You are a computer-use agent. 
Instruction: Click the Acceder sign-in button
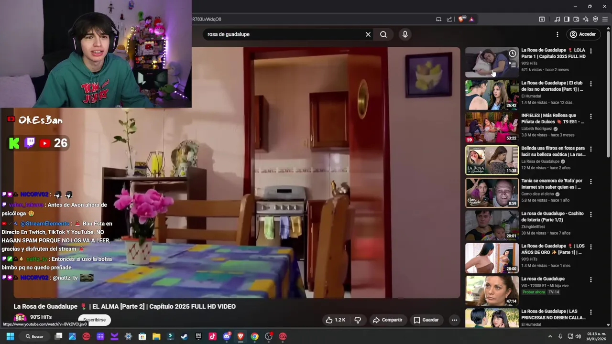click(x=583, y=34)
